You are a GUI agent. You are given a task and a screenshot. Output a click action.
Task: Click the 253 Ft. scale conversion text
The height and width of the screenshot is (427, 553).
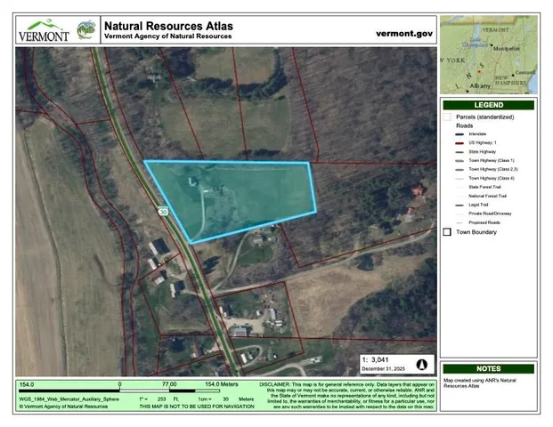pos(168,399)
